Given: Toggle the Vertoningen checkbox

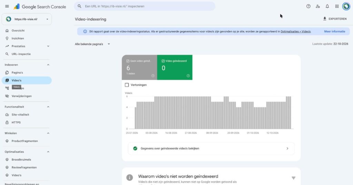Looking at the screenshot, I should click(127, 85).
